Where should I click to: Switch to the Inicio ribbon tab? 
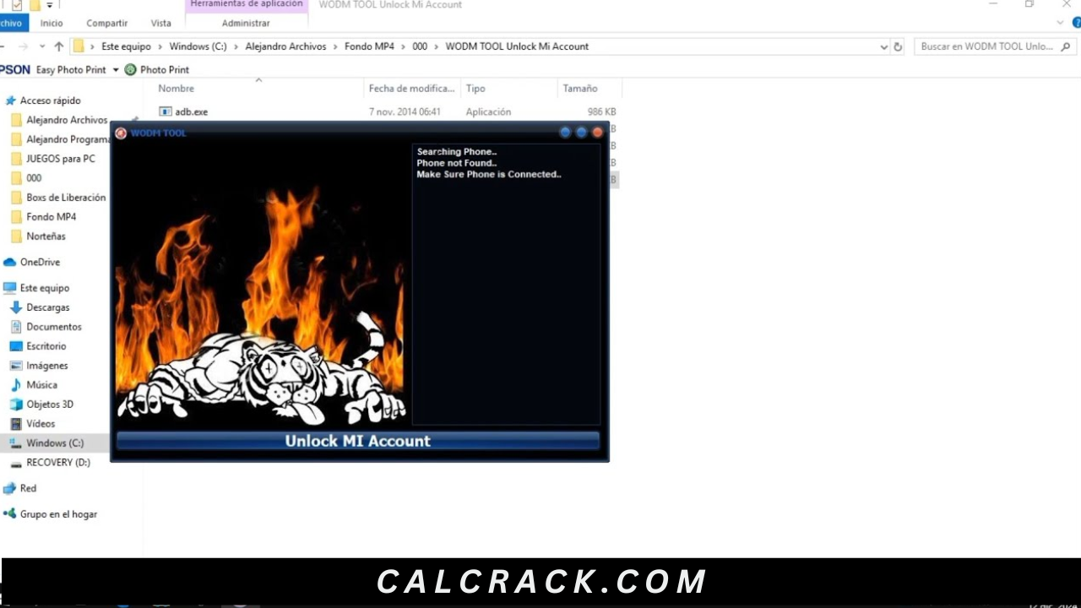(x=52, y=23)
